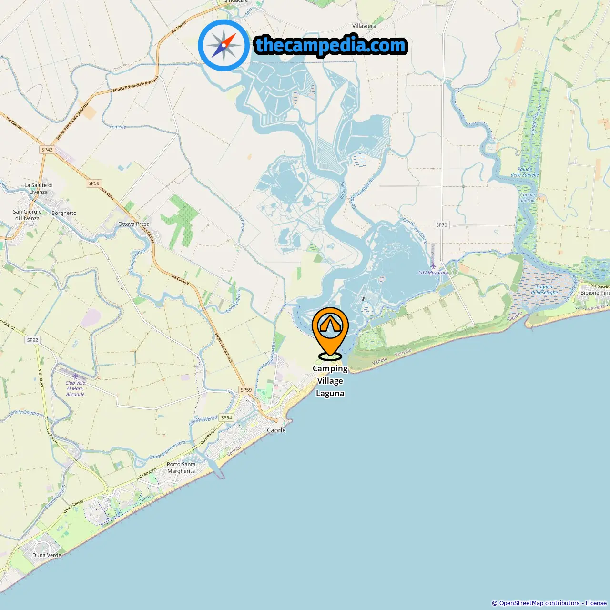Viewport: 610px width, 610px height.
Task: Click the SP92 road shield
Action: 32,340
